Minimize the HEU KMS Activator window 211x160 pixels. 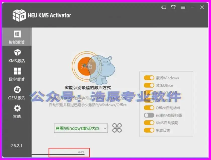click(x=192, y=7)
